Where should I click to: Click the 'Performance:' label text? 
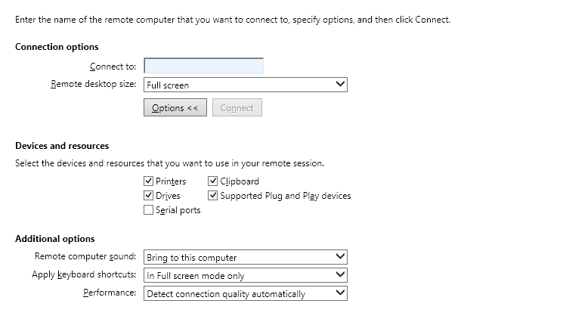pos(110,293)
